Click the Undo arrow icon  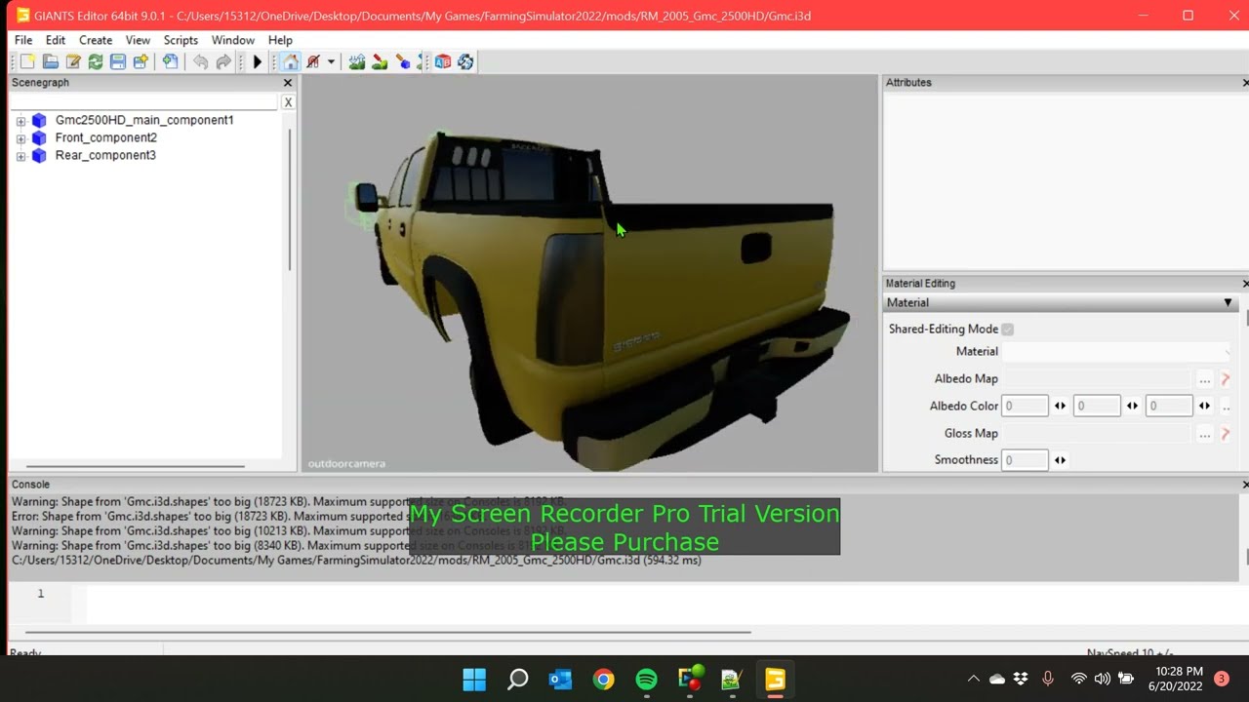click(x=200, y=61)
